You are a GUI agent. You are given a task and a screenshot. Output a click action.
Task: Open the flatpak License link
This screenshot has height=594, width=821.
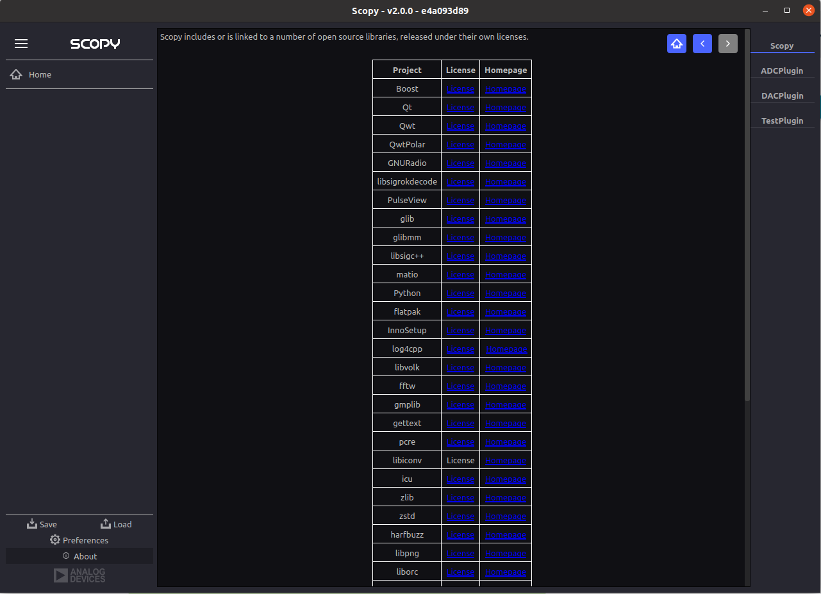pyautogui.click(x=460, y=312)
